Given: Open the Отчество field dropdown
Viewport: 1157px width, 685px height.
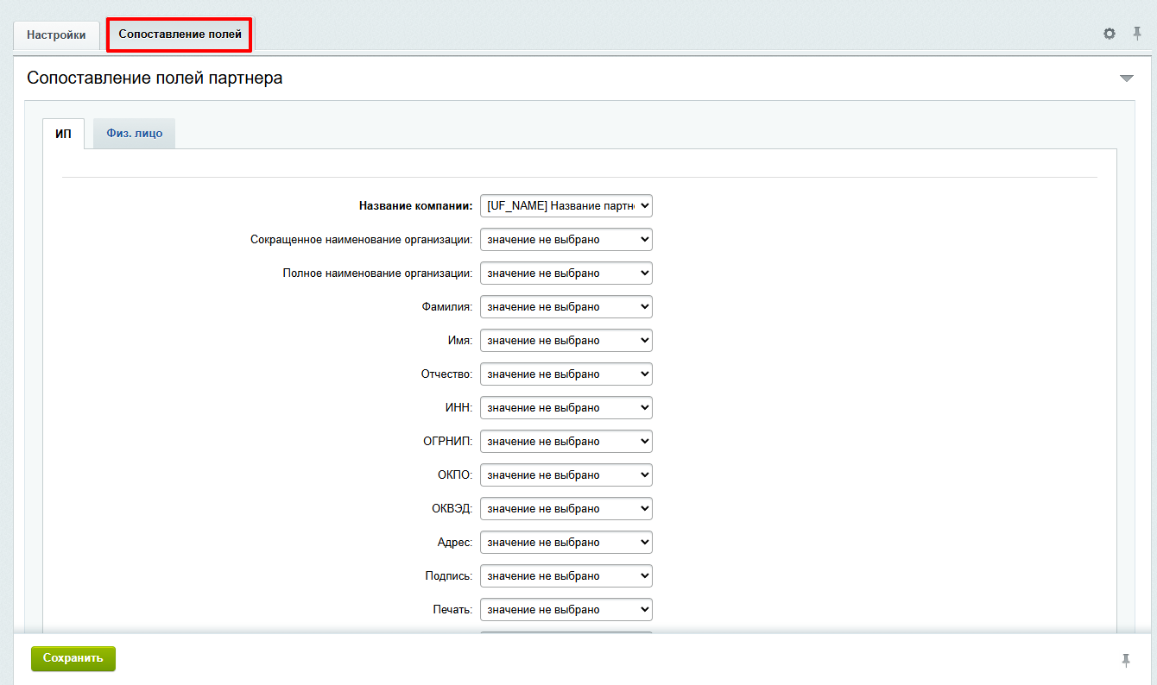Looking at the screenshot, I should tap(566, 374).
